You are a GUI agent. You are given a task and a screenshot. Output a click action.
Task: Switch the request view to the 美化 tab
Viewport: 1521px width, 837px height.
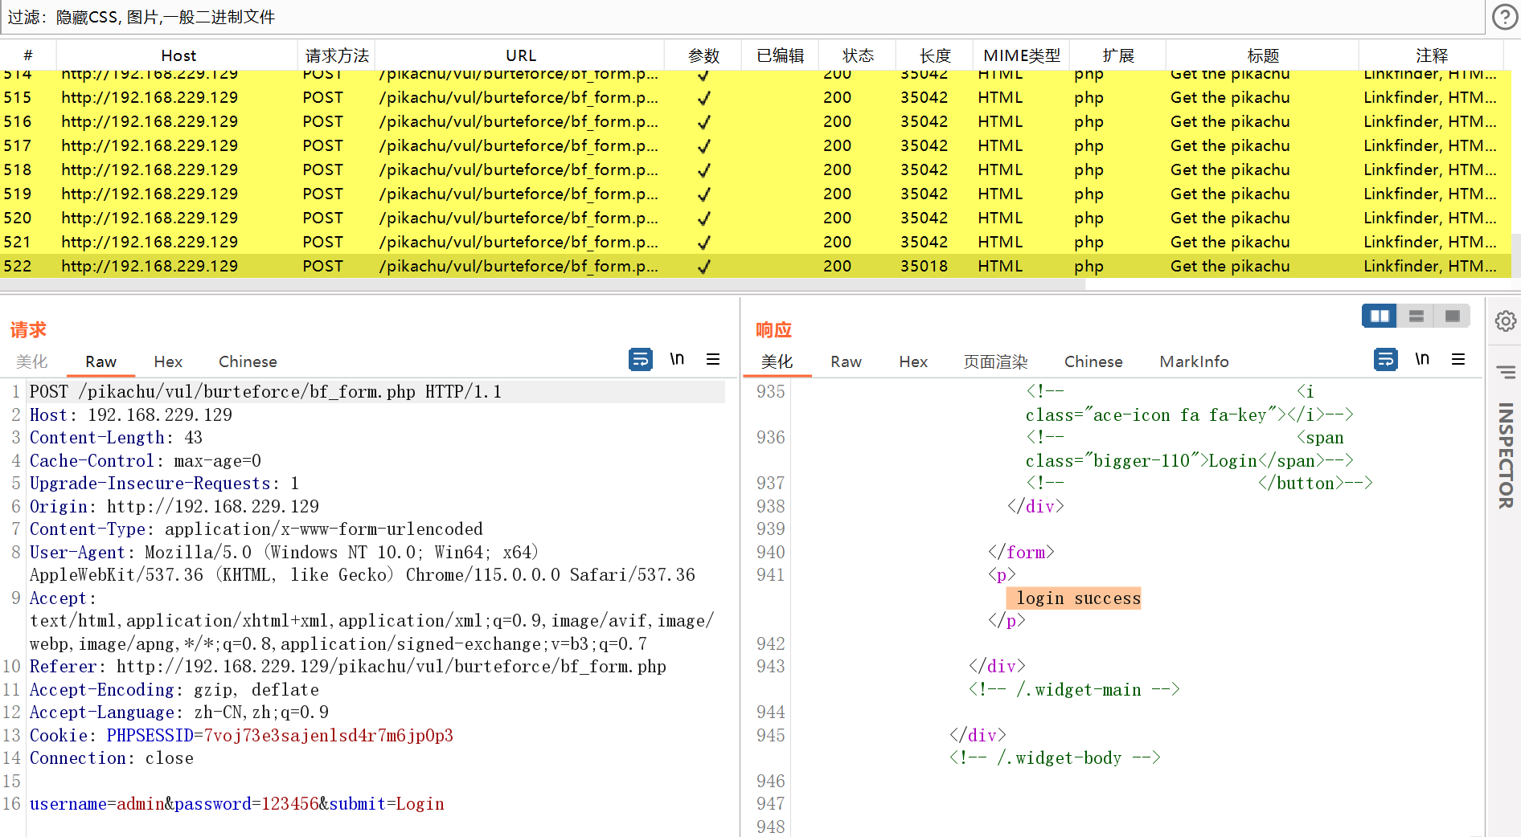click(32, 361)
